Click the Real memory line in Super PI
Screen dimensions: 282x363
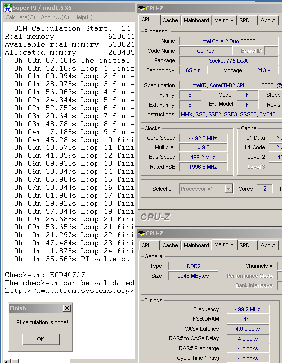point(70,37)
